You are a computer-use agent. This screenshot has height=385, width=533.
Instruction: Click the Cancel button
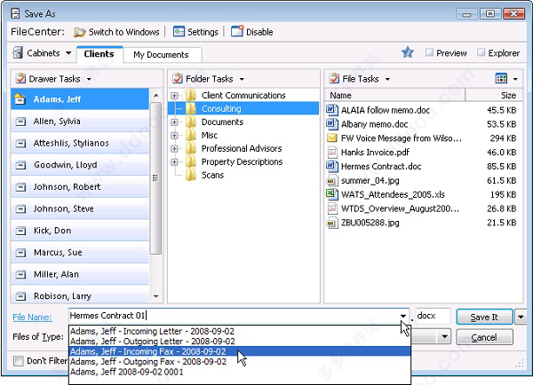click(x=484, y=337)
